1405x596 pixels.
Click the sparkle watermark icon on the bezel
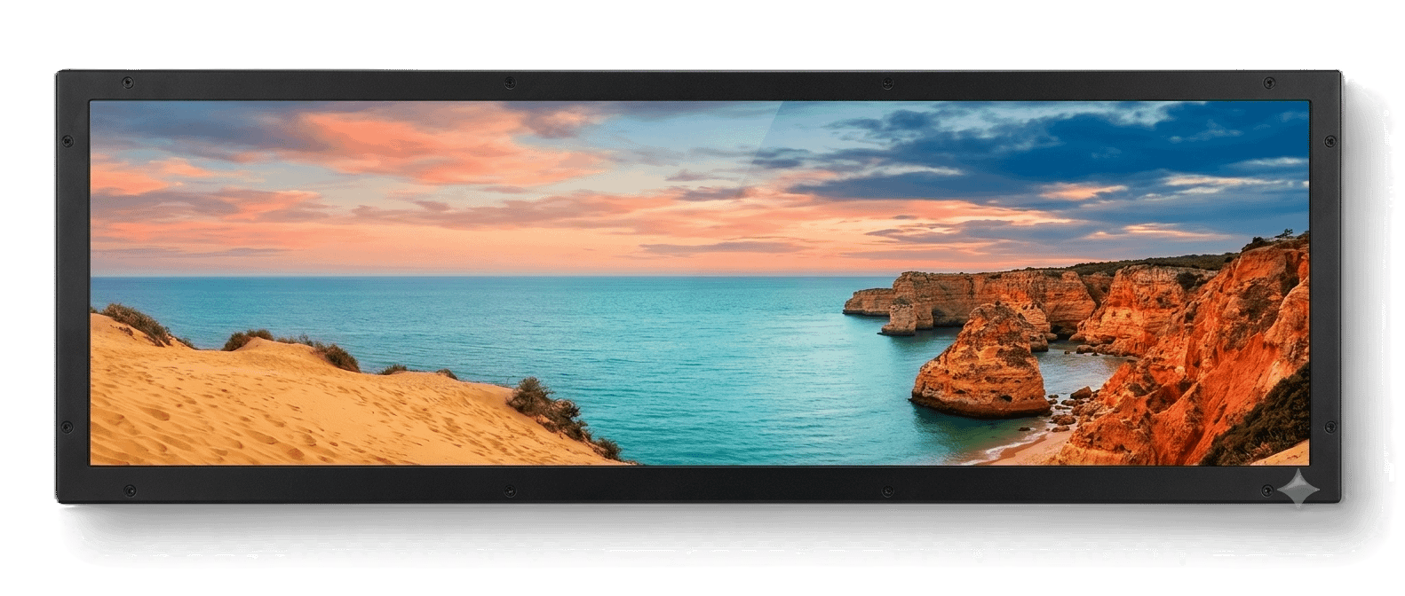click(x=1299, y=488)
